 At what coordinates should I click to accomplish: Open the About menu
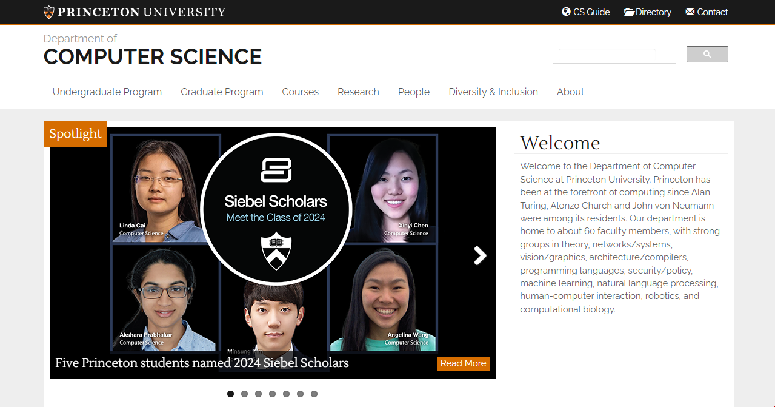[x=570, y=92]
